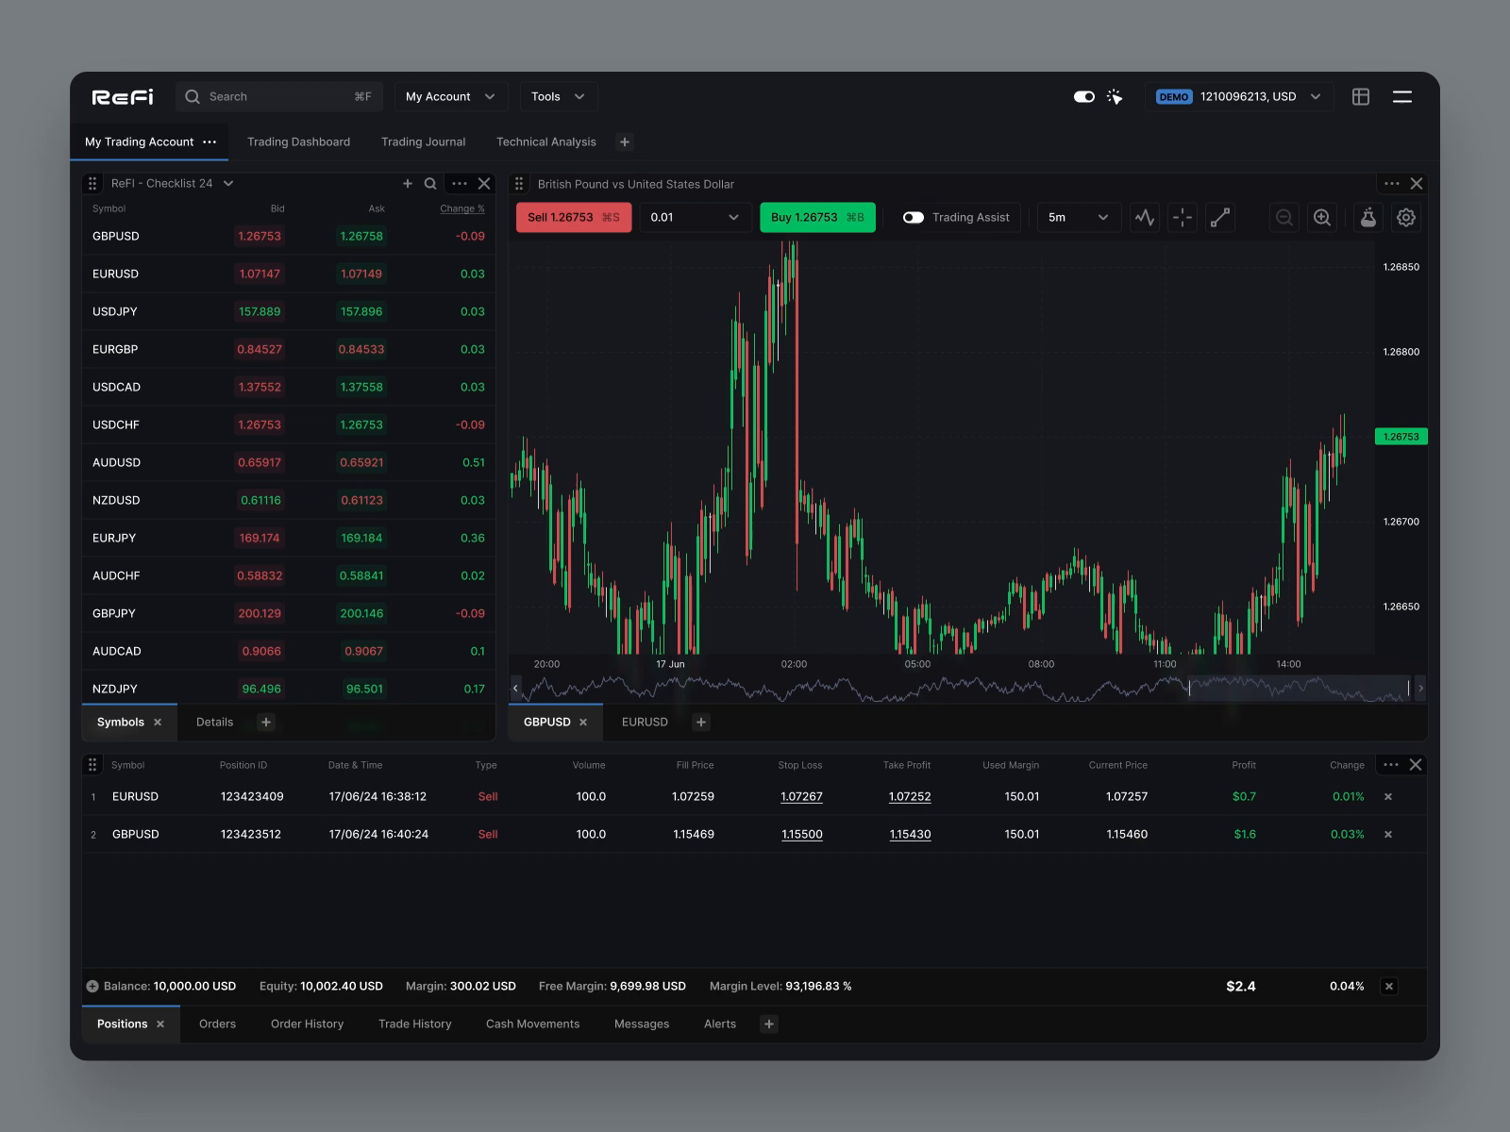Open the Trade History tab
Screen dimensions: 1510x1132
point(415,1024)
